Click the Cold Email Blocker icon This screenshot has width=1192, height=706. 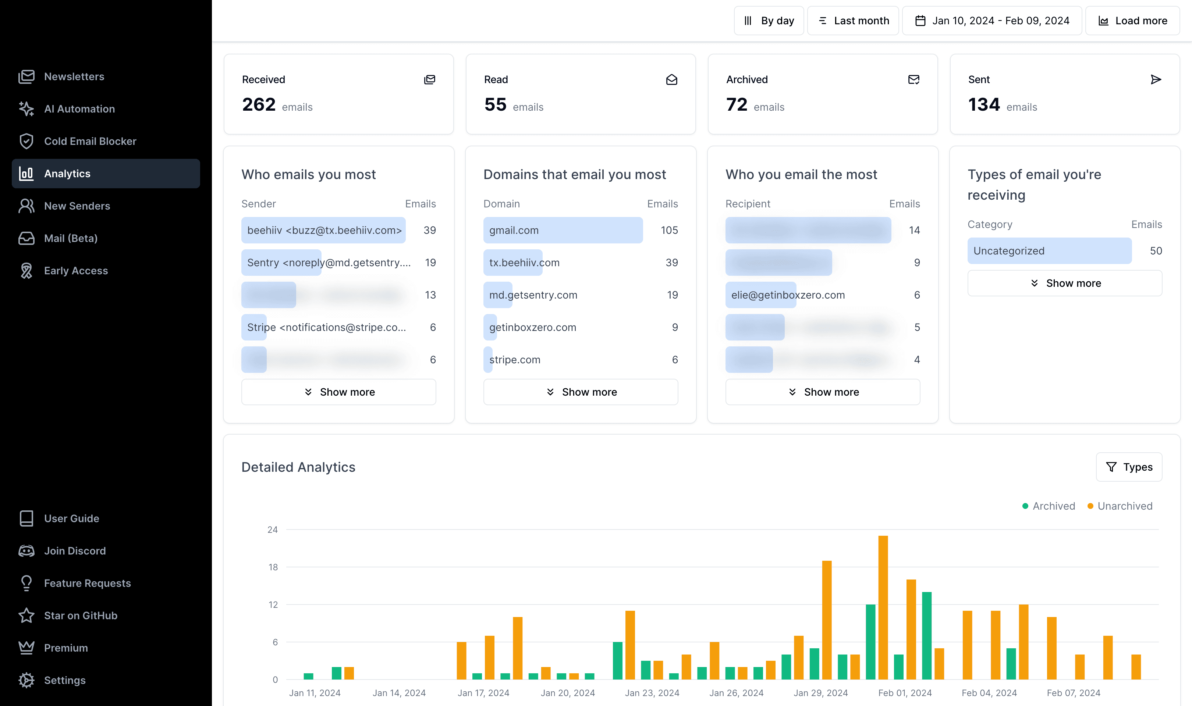28,140
